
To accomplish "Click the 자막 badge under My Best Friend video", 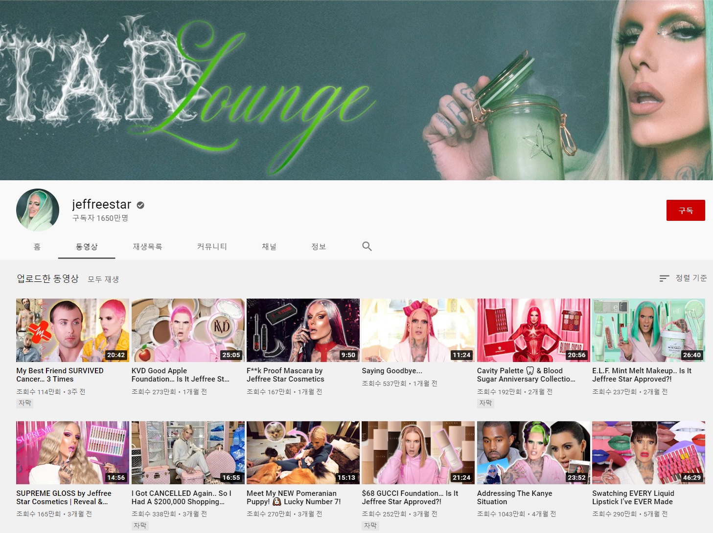I will (x=25, y=403).
